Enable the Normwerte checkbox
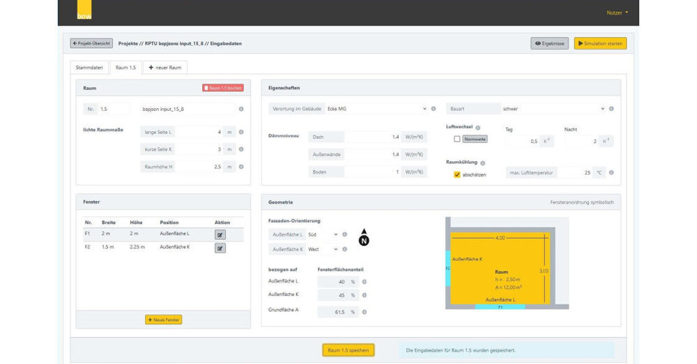The height and width of the screenshot is (364, 697). [457, 139]
